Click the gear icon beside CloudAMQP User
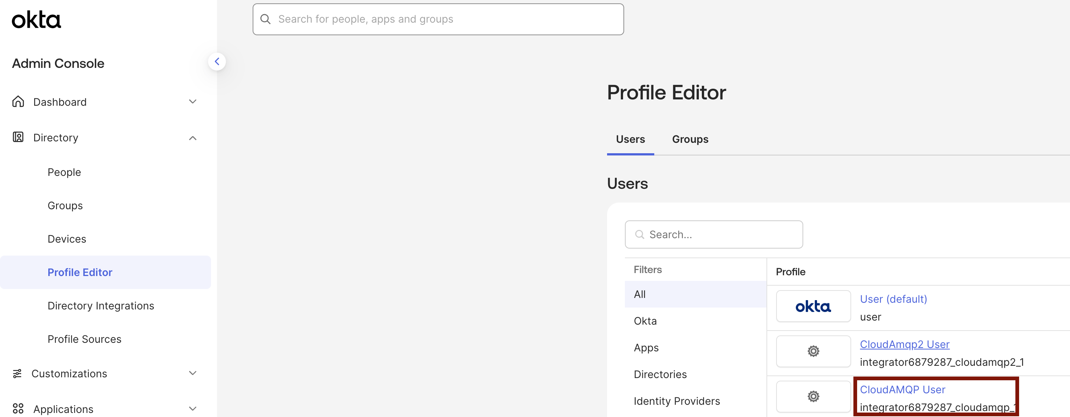Viewport: 1070px width, 417px height. click(x=813, y=396)
